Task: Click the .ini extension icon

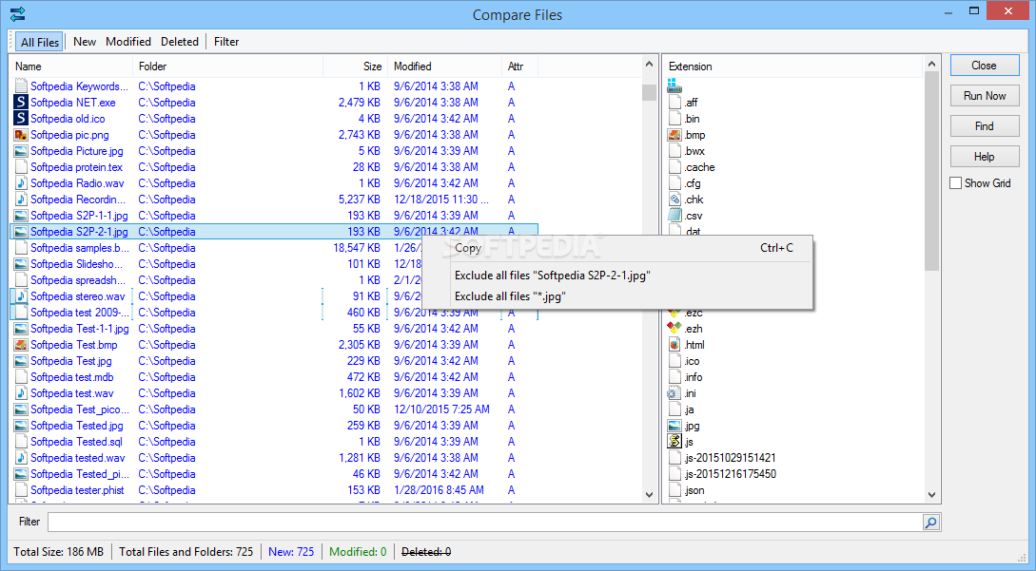Action: [674, 392]
